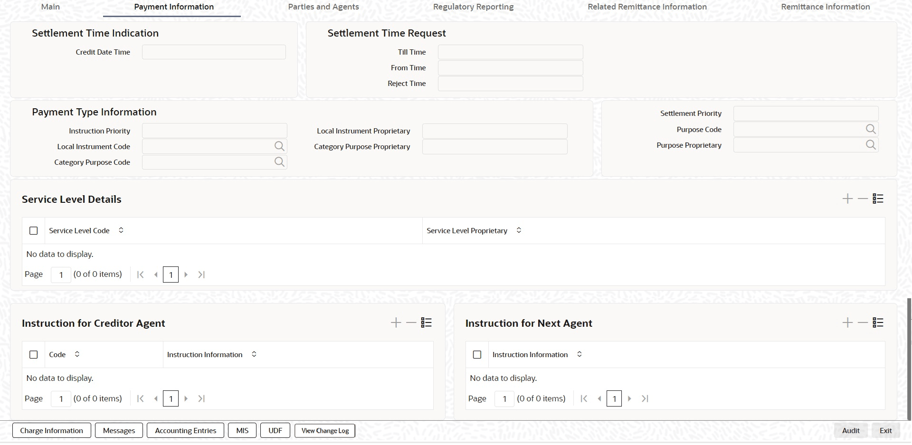The image size is (912, 445).
Task: Focus the From Time field
Action: pyautogui.click(x=511, y=68)
